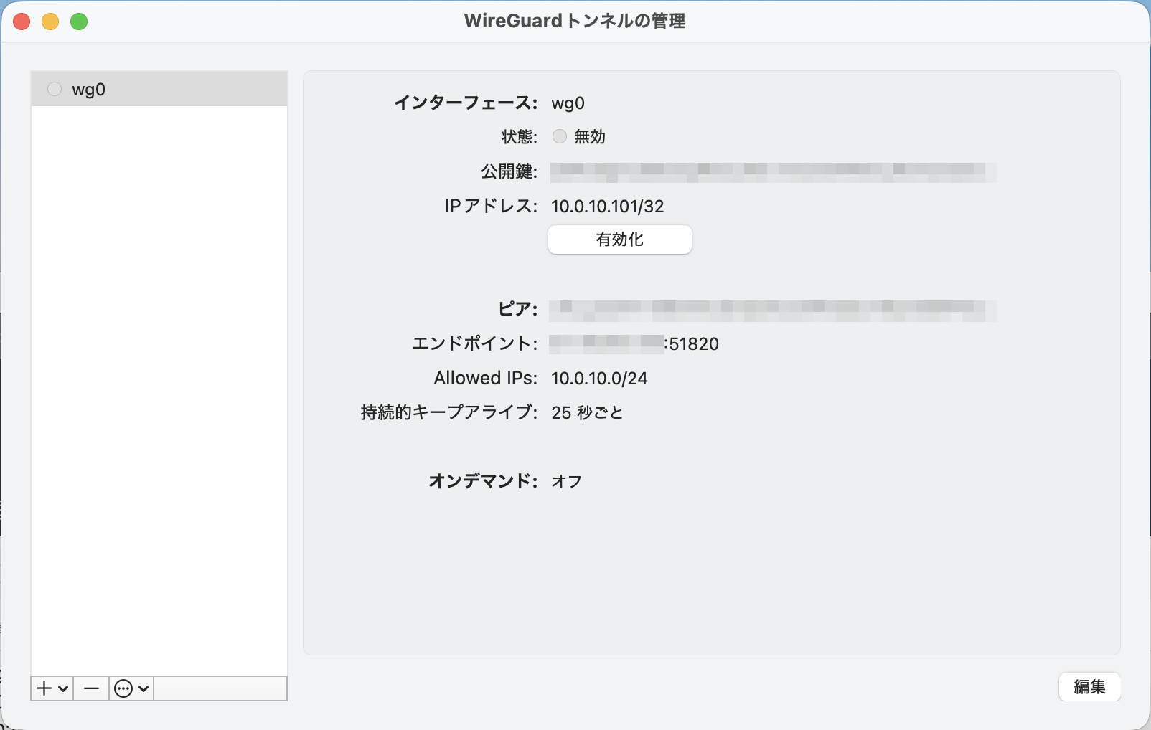Click the 無効 status indicator circle
1151x730 pixels.
[559, 136]
